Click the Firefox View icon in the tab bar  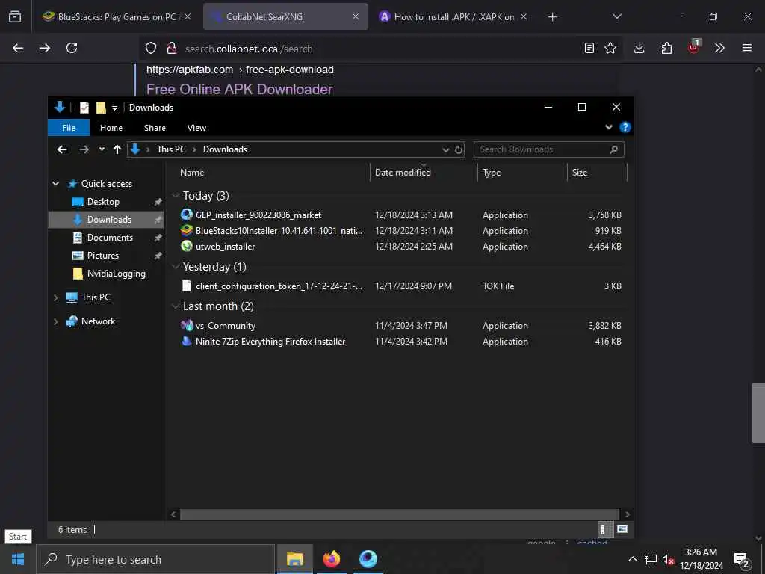click(x=15, y=16)
